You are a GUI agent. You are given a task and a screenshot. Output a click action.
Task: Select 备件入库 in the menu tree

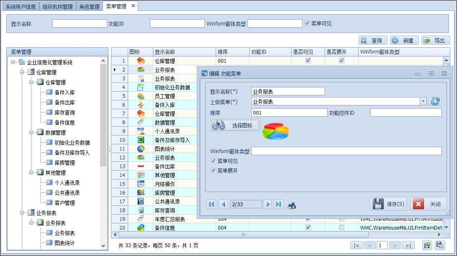click(65, 92)
